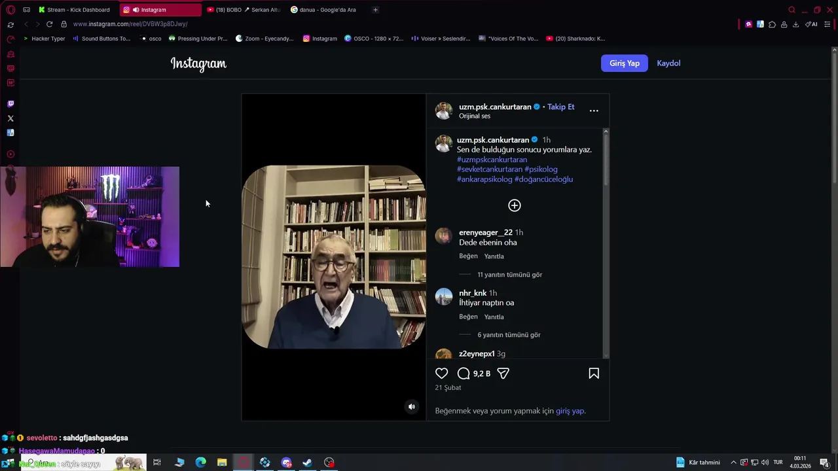The width and height of the screenshot is (838, 471).
Task: Click the header profile avatar of uzm.psk.cankurtaran
Action: [444, 111]
